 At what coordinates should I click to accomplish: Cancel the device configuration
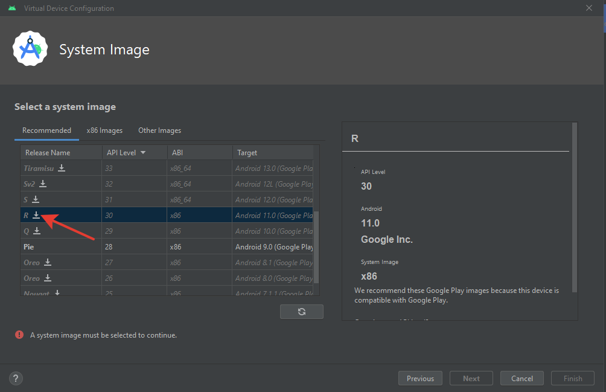click(521, 379)
